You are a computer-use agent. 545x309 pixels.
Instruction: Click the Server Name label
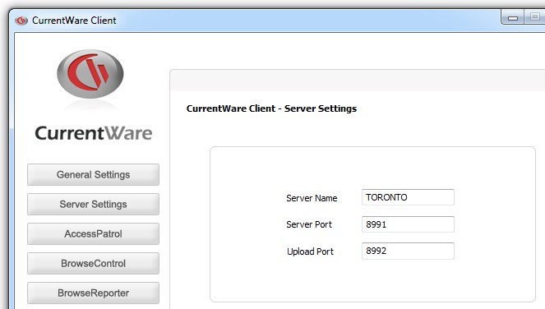point(312,198)
